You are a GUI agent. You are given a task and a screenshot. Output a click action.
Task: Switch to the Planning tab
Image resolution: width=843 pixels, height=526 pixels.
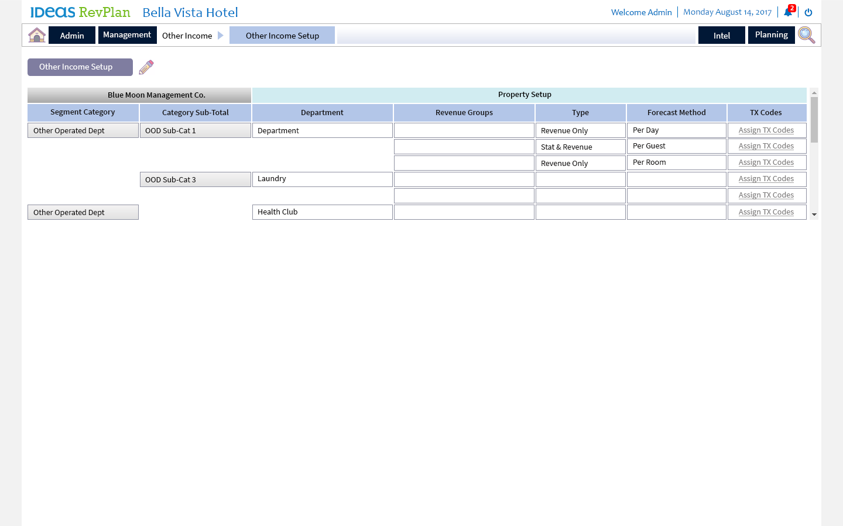tap(771, 35)
